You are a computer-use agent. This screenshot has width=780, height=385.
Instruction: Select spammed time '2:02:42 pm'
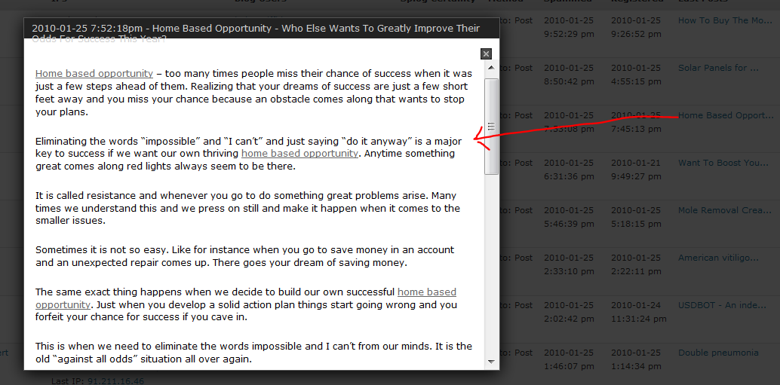coord(569,319)
